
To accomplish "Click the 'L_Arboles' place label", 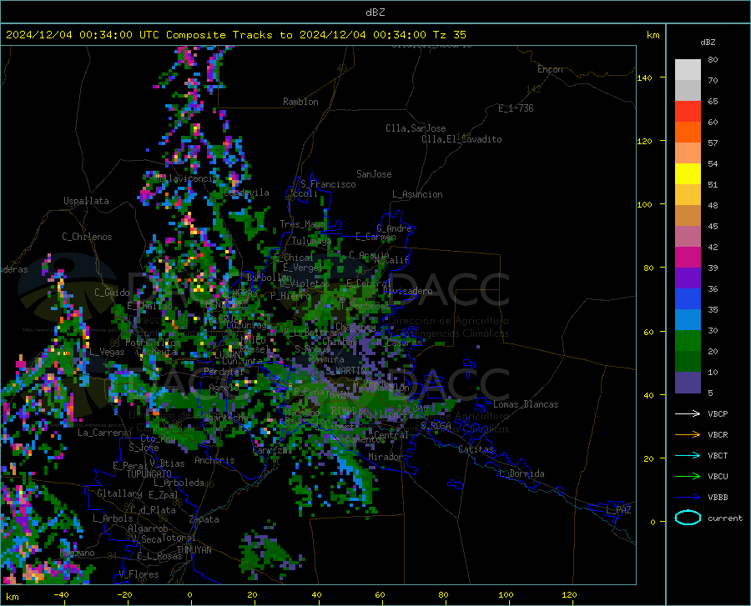I will (x=113, y=518).
